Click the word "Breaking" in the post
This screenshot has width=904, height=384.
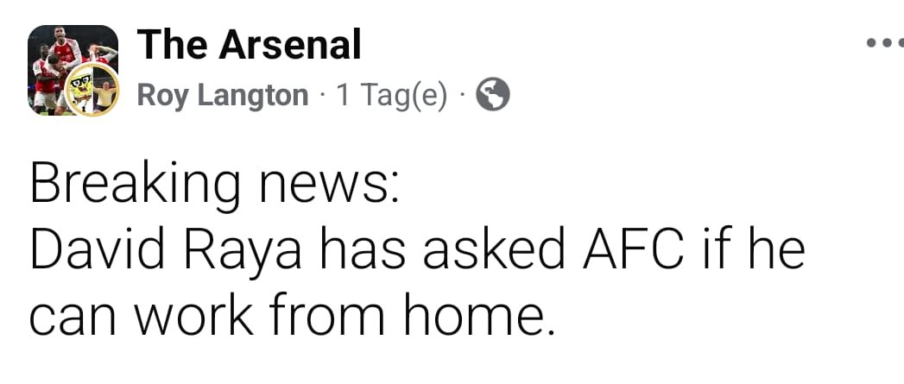point(134,186)
